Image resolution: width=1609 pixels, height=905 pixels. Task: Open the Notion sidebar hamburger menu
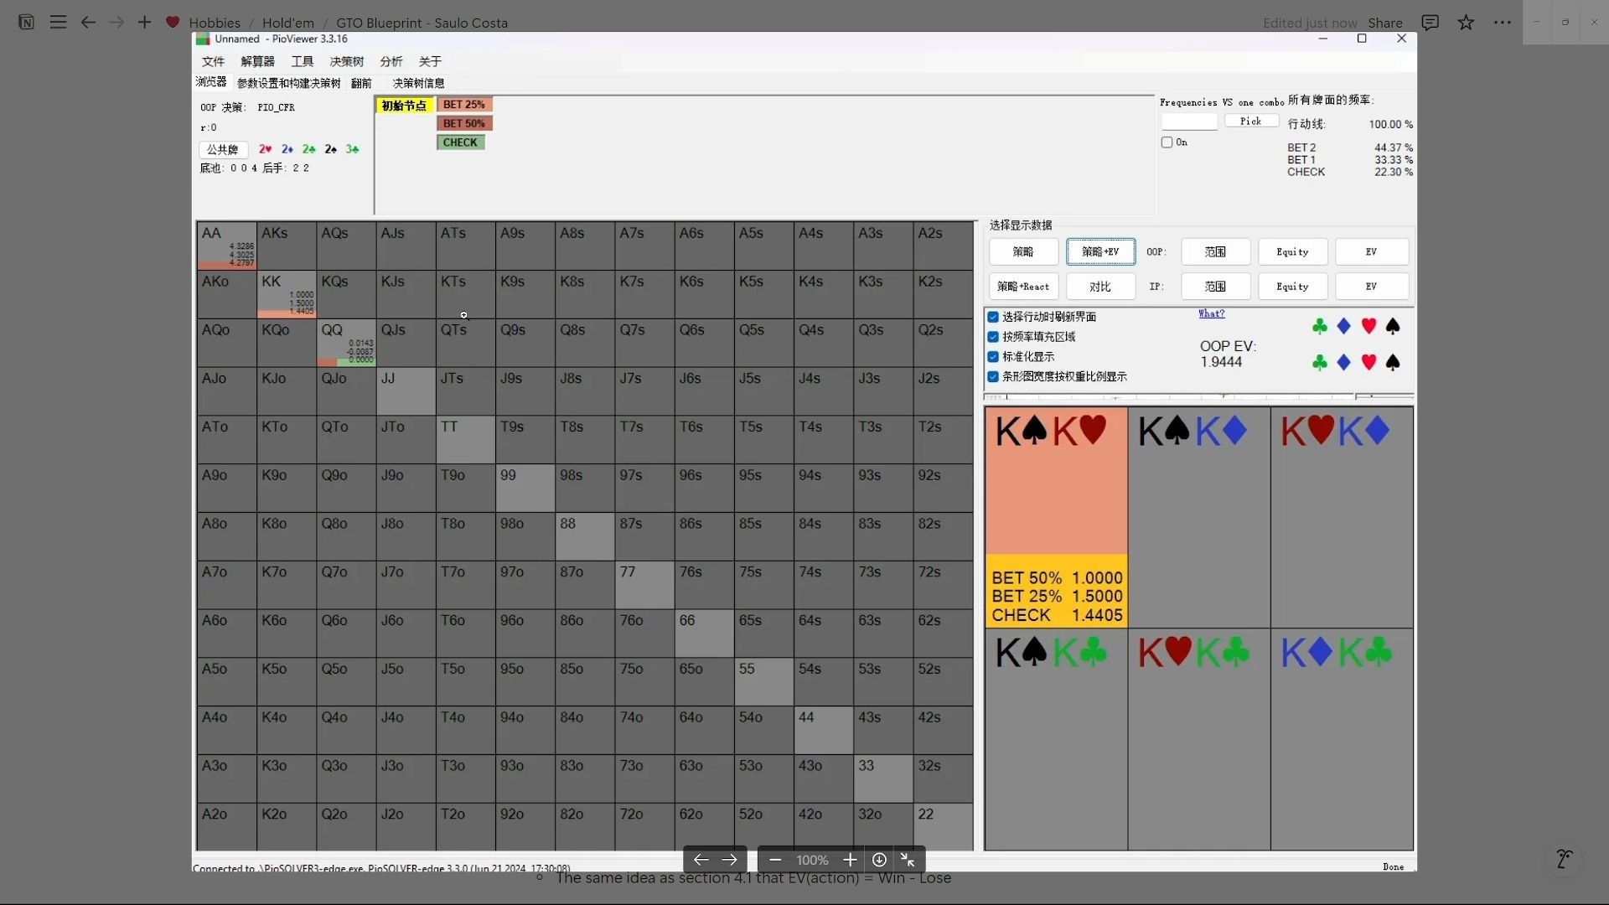[58, 23]
